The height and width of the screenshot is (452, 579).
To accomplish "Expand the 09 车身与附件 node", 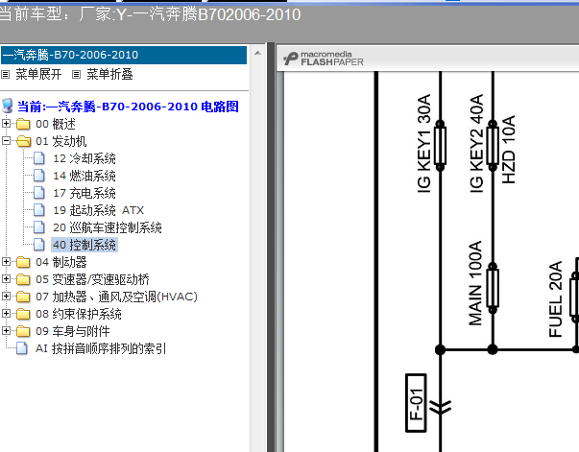I will click(6, 331).
